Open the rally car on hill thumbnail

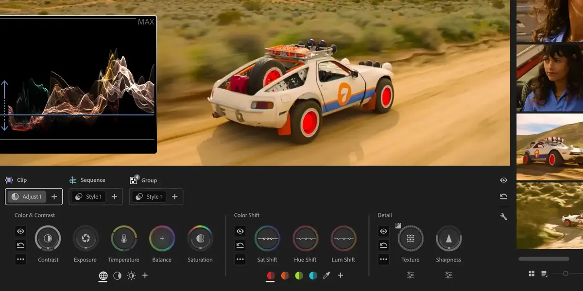[549, 147]
